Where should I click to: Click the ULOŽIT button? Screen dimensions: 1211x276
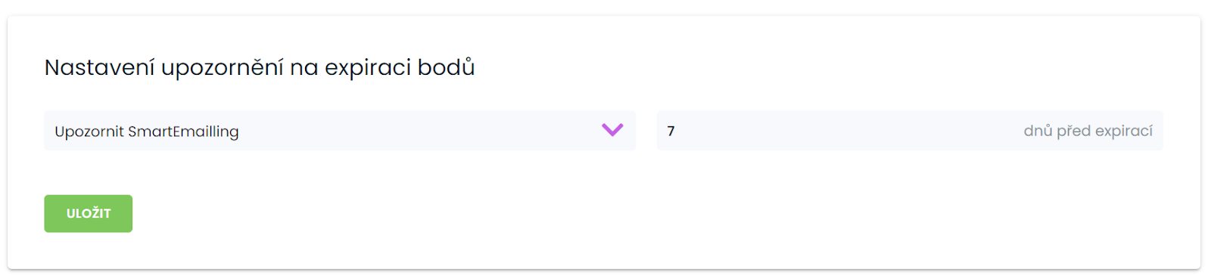coord(88,213)
